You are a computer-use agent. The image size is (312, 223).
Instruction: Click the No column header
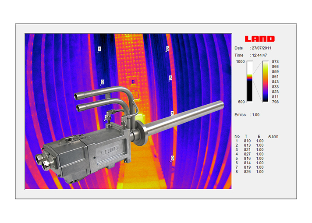[x=237, y=136]
